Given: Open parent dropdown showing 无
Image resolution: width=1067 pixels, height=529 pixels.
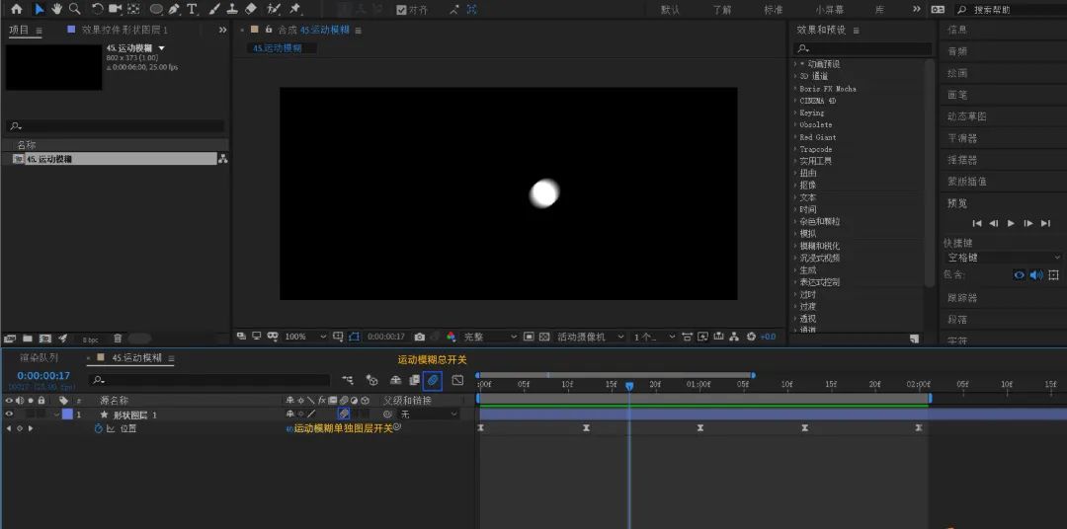Looking at the screenshot, I should click(x=429, y=415).
